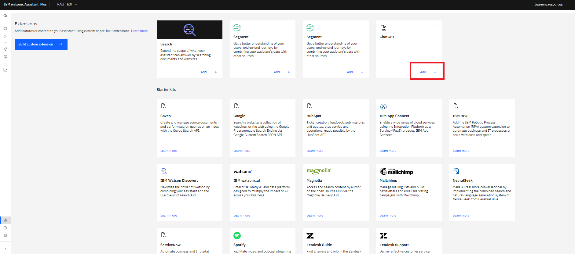This screenshot has height=254, width=575.
Task: Click the Intuit Mailchimp logo
Action: click(396, 171)
